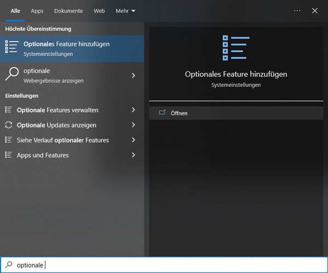The height and width of the screenshot is (273, 328).
Task: Select the Web filter tab
Action: pyautogui.click(x=99, y=10)
